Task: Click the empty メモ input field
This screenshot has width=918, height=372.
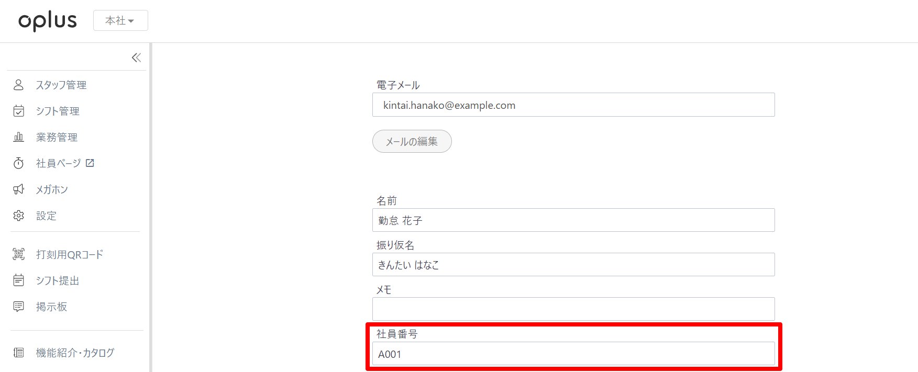Action: 573,309
